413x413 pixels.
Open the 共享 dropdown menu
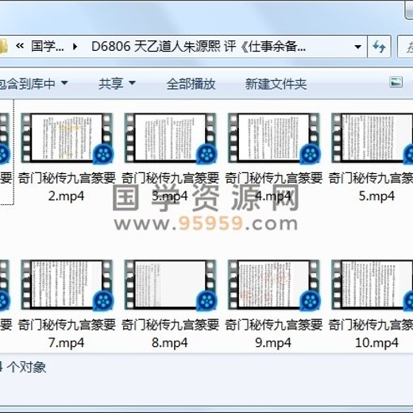pyautogui.click(x=117, y=83)
